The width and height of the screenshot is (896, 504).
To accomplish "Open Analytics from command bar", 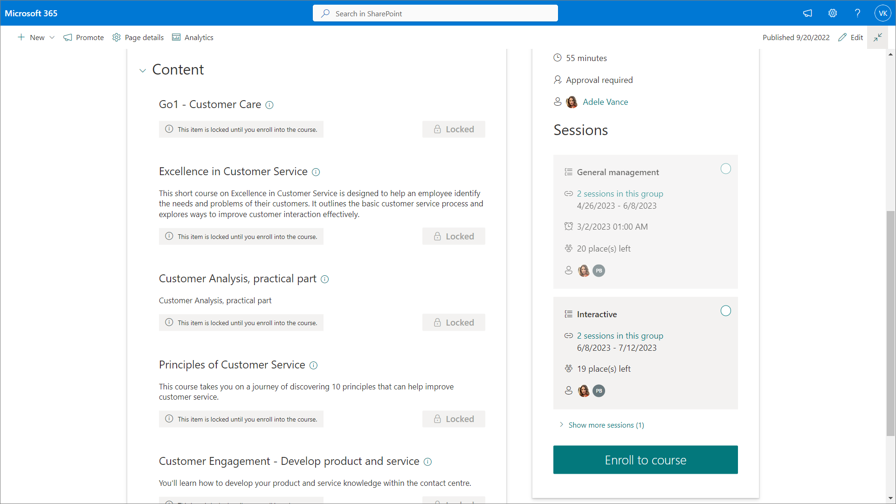I will [x=193, y=38].
